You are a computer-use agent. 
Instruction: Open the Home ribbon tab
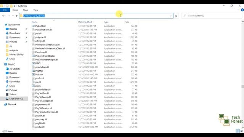[15, 10]
